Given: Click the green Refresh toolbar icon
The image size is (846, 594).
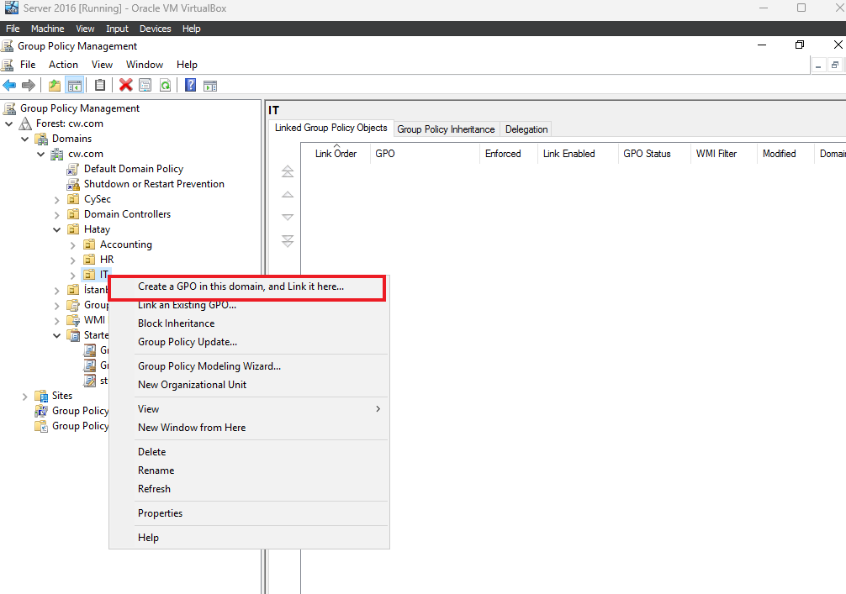Looking at the screenshot, I should [x=165, y=85].
